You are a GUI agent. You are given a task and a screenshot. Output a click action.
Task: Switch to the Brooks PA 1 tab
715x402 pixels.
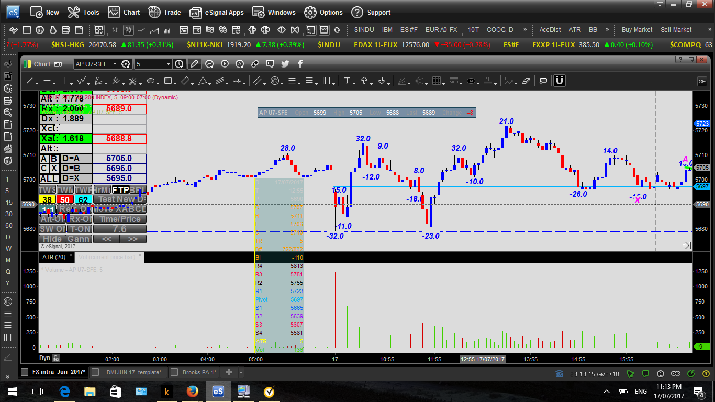195,372
